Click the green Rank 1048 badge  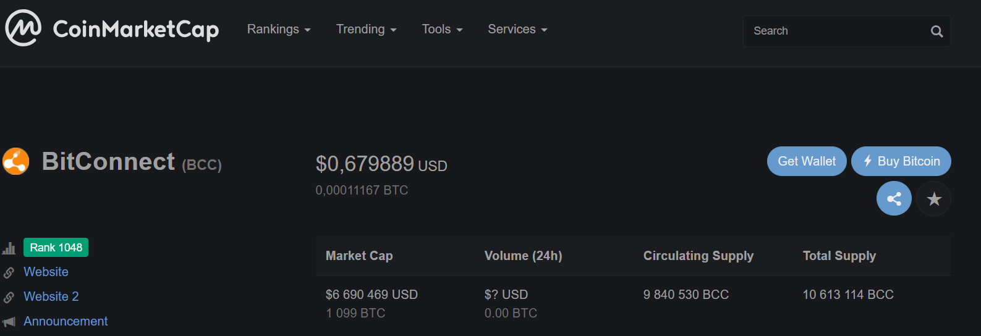[56, 247]
